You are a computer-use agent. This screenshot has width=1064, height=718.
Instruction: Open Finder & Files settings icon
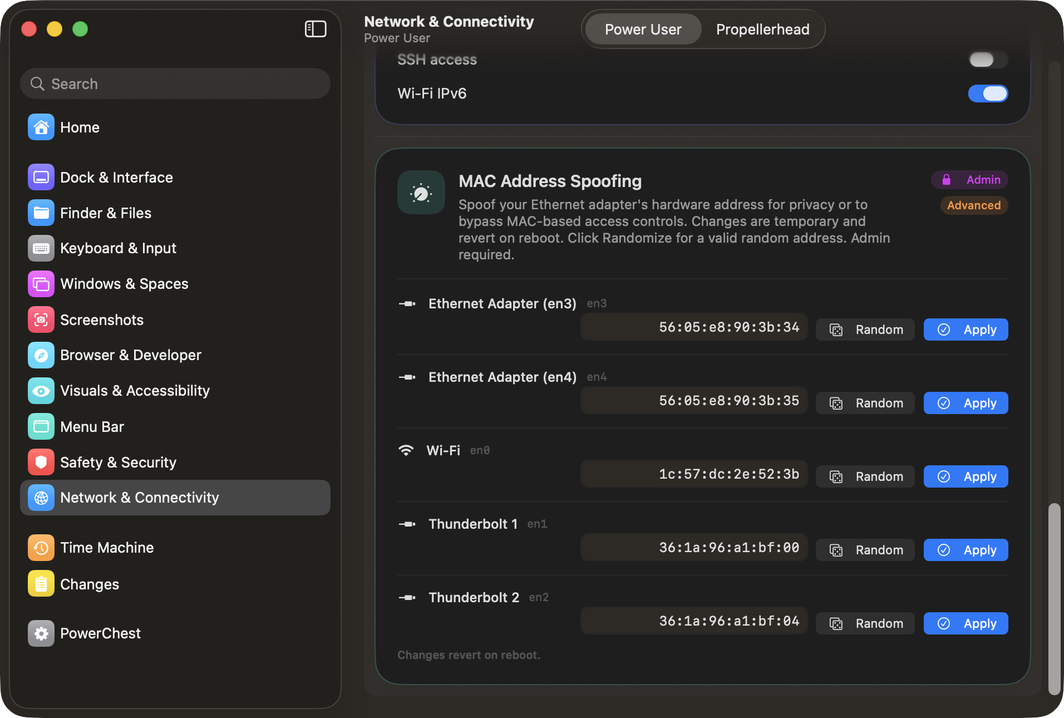[x=41, y=213]
